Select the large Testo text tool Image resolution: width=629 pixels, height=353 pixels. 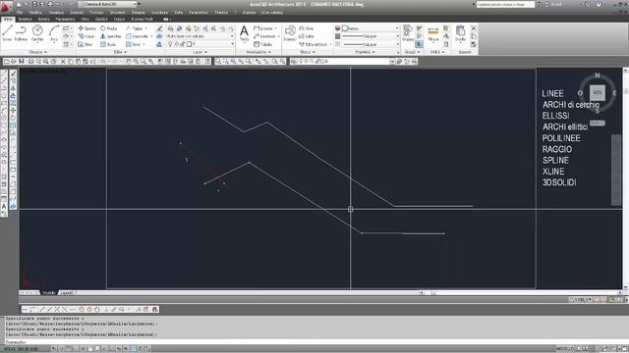click(244, 33)
